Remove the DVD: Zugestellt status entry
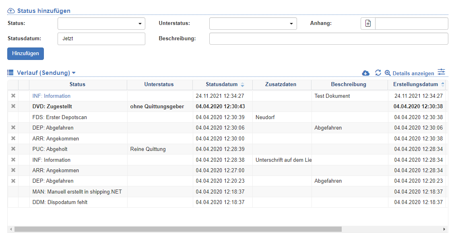The image size is (454, 233). click(x=13, y=106)
